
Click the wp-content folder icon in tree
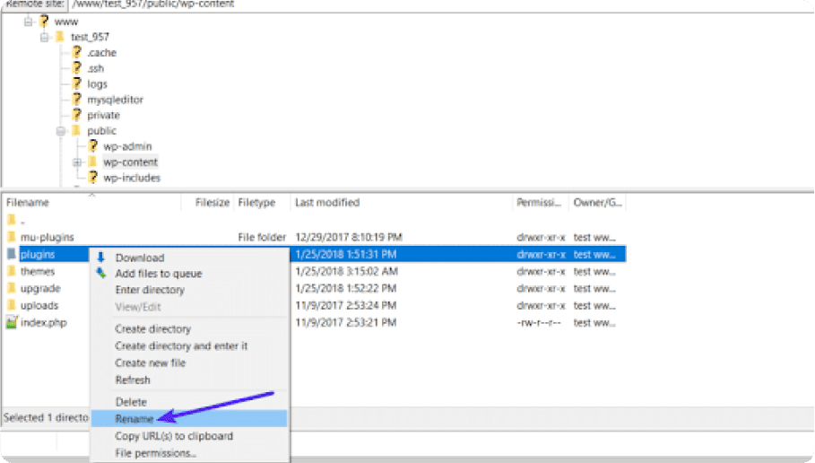pos(92,162)
